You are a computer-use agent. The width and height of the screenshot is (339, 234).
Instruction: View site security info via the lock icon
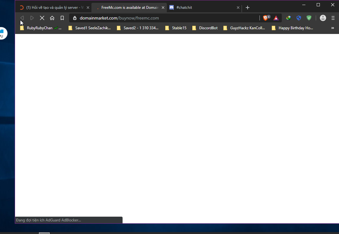(75, 18)
